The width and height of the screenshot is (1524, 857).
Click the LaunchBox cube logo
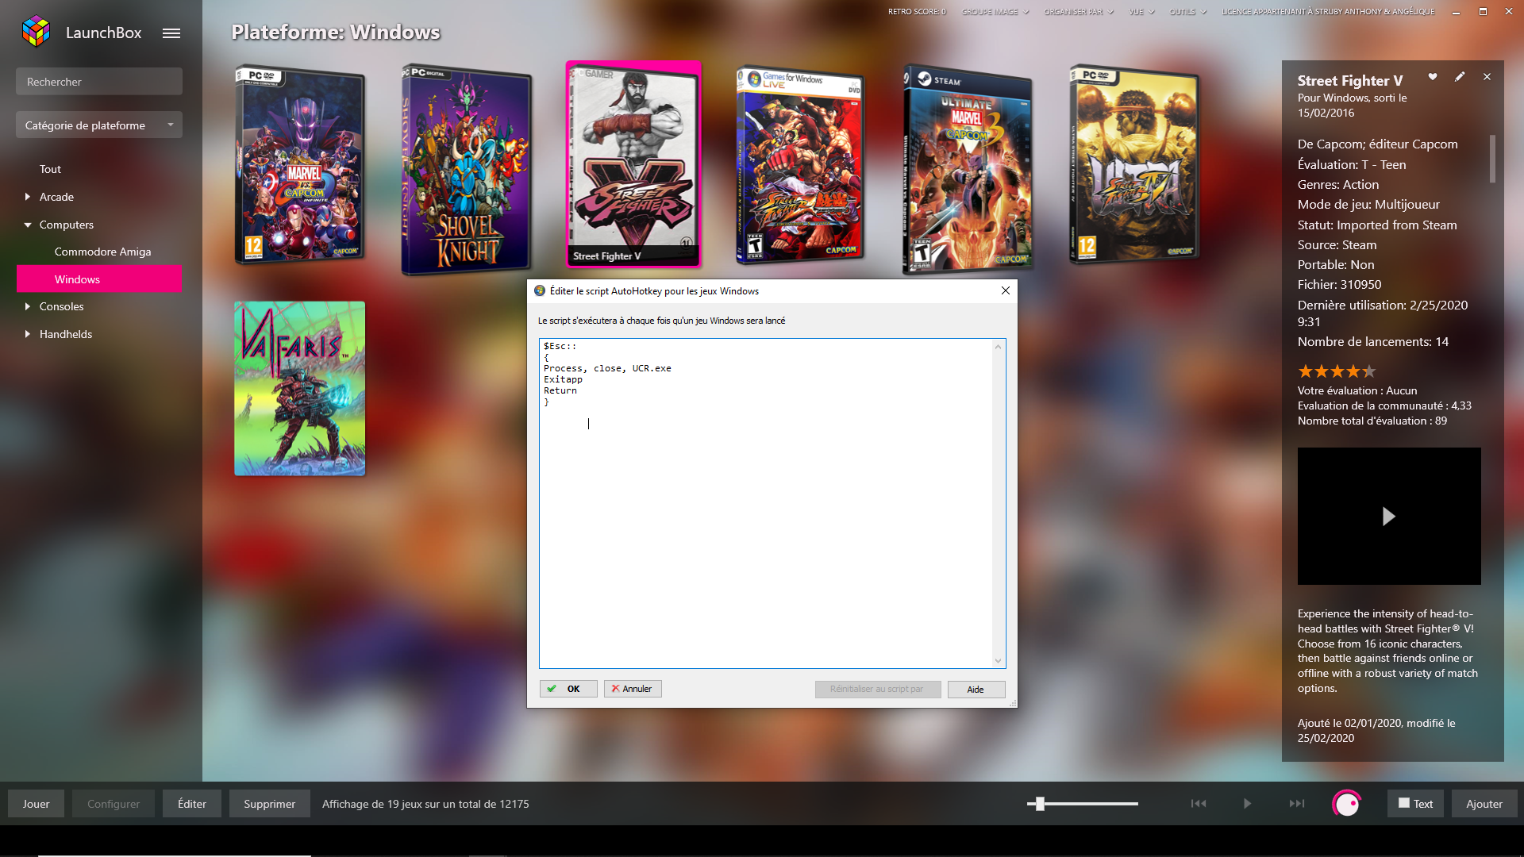point(37,32)
